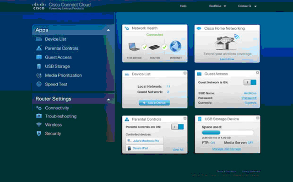Toggle the Parental Controls on/off switch

(178, 127)
